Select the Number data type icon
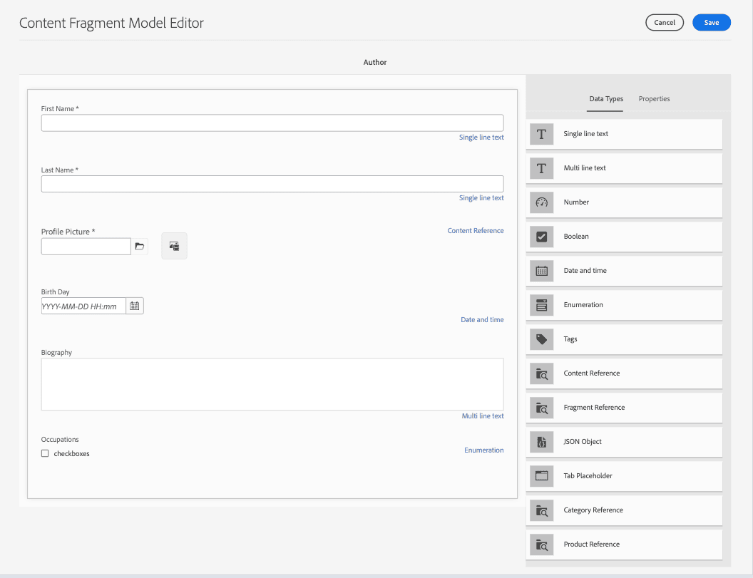The image size is (753, 578). pos(541,202)
